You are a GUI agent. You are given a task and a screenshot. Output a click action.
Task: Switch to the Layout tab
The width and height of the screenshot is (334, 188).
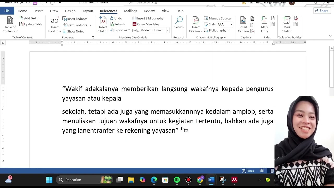pyautogui.click(x=88, y=11)
